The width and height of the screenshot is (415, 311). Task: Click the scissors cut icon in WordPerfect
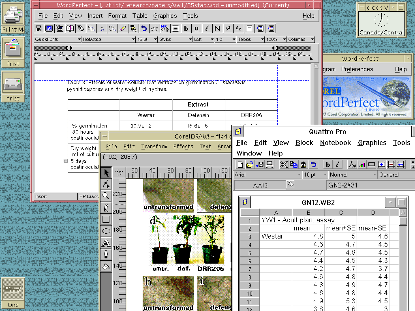[x=102, y=29]
